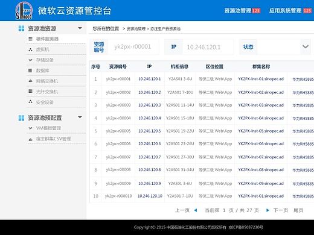This screenshot has height=235, width=314.
Task: Select 安全设备 in the sidebar
Action: pos(45,102)
